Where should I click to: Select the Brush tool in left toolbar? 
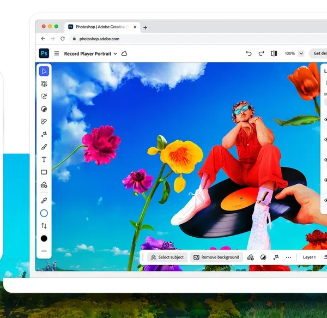44,147
